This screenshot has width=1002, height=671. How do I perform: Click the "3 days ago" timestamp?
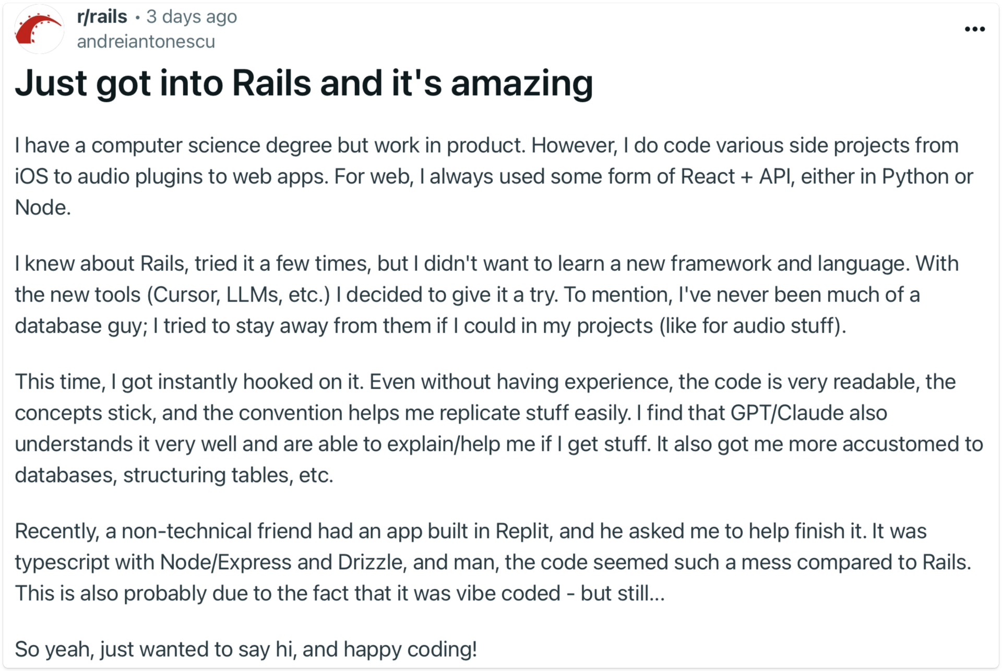192,17
